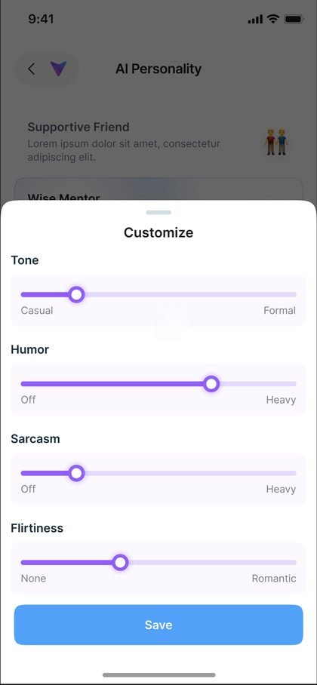The image size is (317, 685).
Task: Click the Humor slider handle
Action: 211,384
